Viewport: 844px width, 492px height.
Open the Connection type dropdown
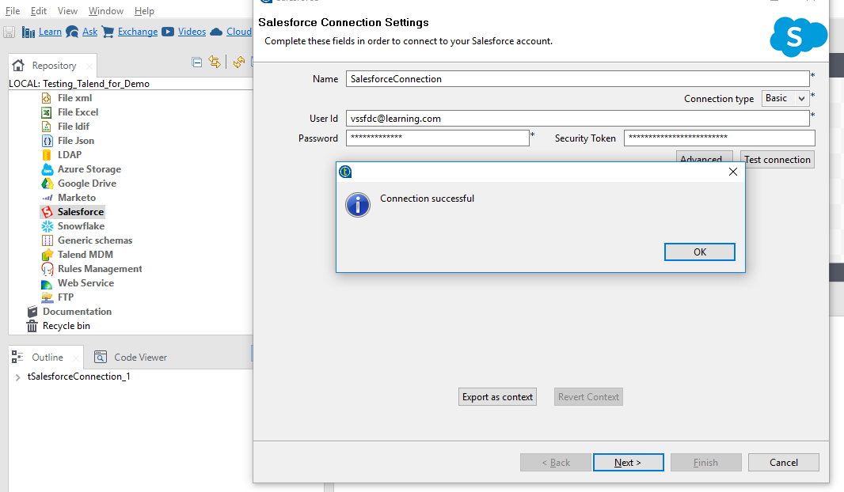[x=785, y=98]
